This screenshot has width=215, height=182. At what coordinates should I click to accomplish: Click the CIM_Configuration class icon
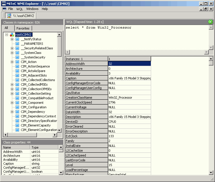(x=17, y=107)
